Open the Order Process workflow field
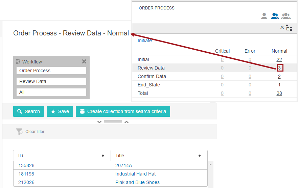298x188 pixels. [x=51, y=71]
